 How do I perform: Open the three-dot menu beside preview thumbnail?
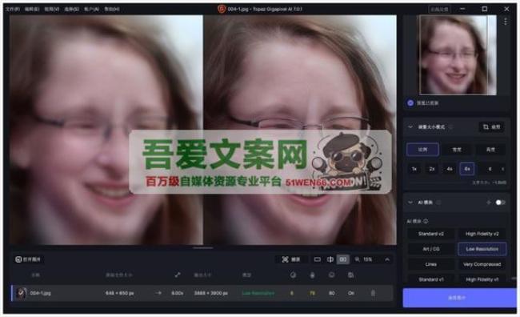[505, 22]
